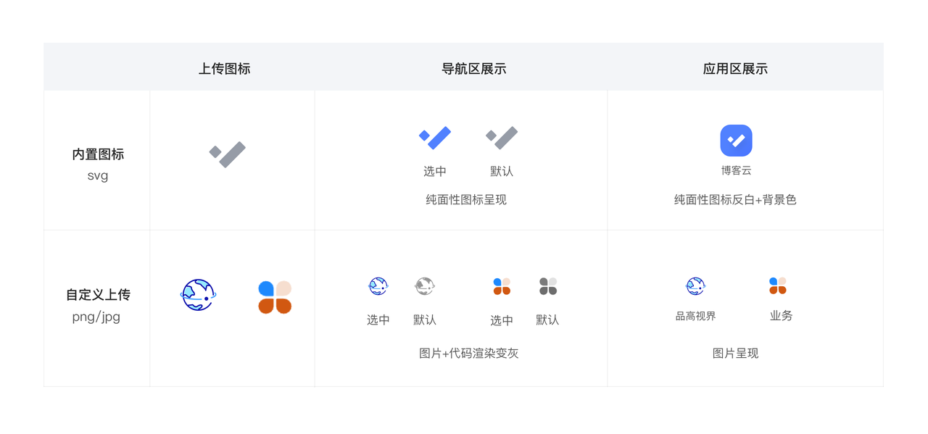Image resolution: width=928 pixels, height=434 pixels.
Task: Click the gray 默认 built-in navigation icon
Action: point(502,138)
